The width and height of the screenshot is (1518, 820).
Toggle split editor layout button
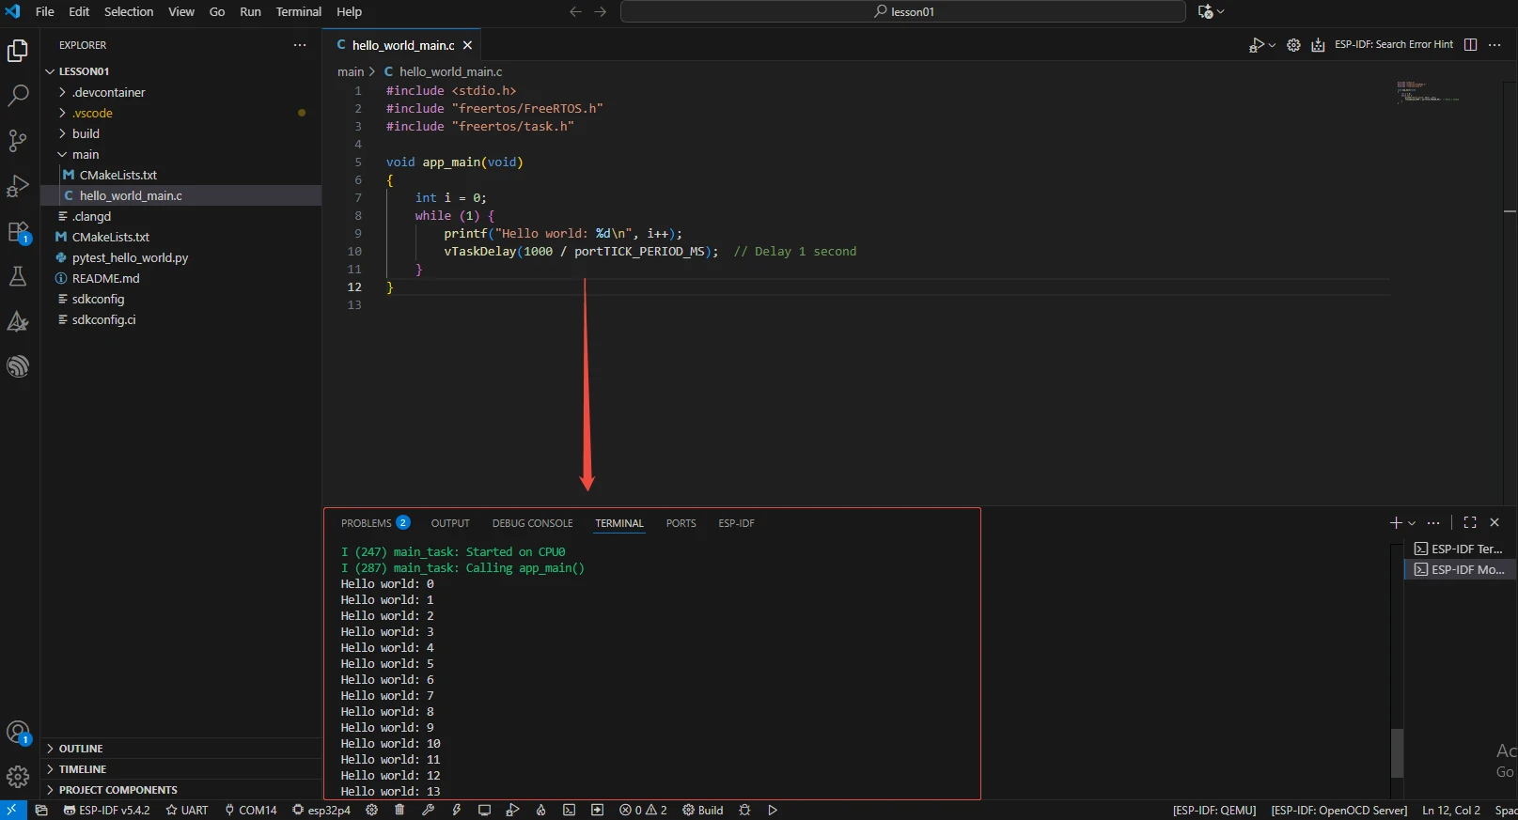(x=1471, y=45)
